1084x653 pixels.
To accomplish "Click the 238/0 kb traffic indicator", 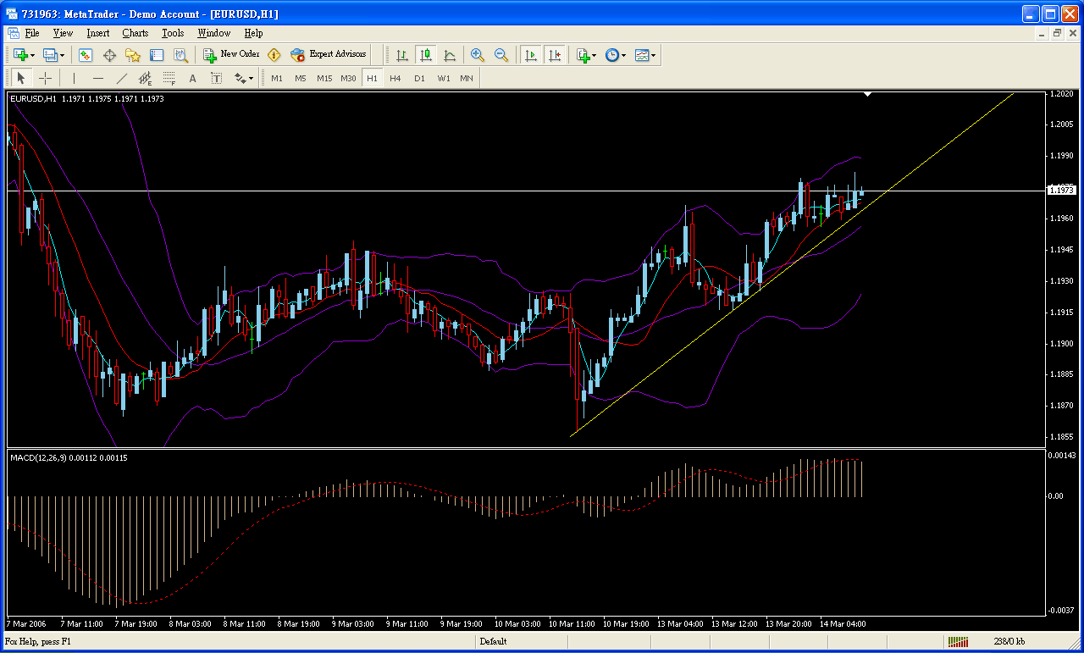I will tap(1010, 641).
